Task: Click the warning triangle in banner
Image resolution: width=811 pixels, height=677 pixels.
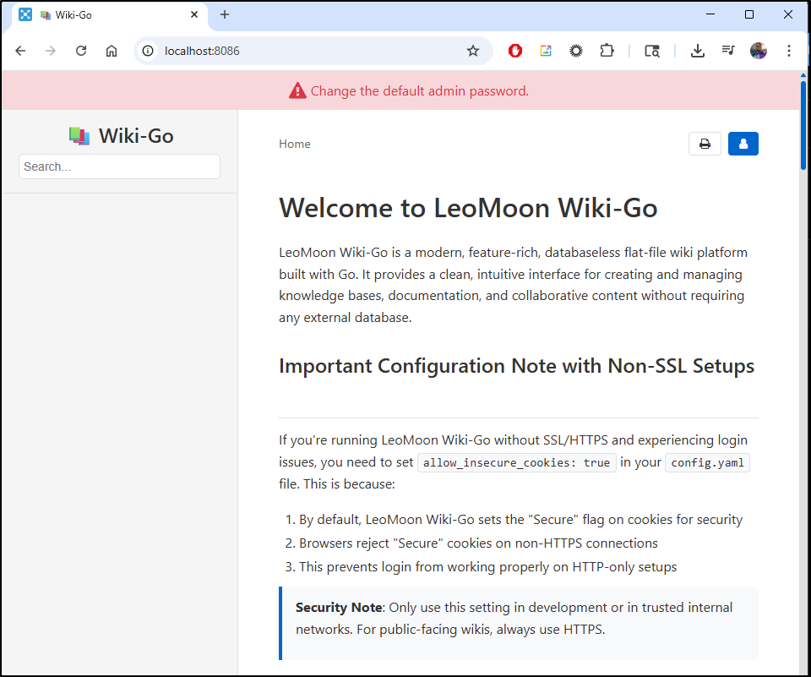Action: (297, 90)
